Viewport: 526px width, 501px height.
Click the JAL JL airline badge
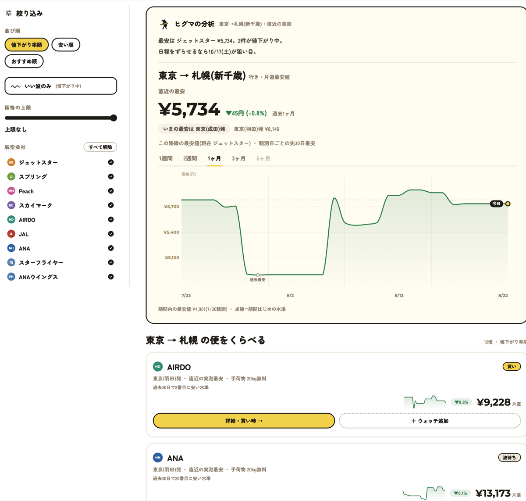tap(11, 234)
